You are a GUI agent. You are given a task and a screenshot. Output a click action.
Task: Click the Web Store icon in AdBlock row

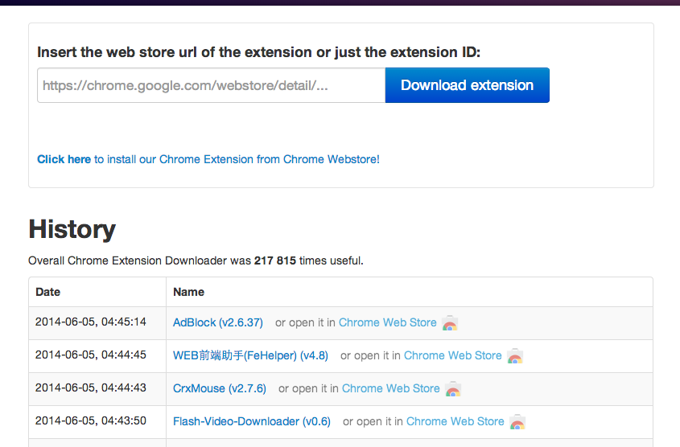(x=450, y=323)
